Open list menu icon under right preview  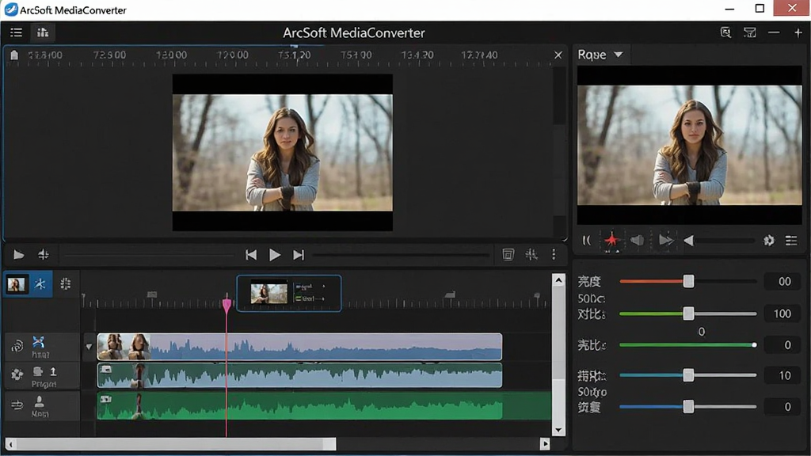coord(791,241)
